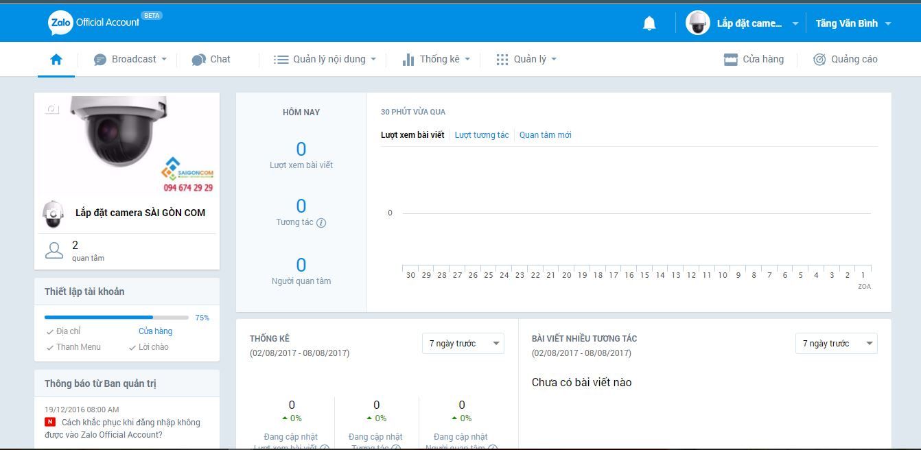Expand the Thống kê menu

(x=436, y=60)
